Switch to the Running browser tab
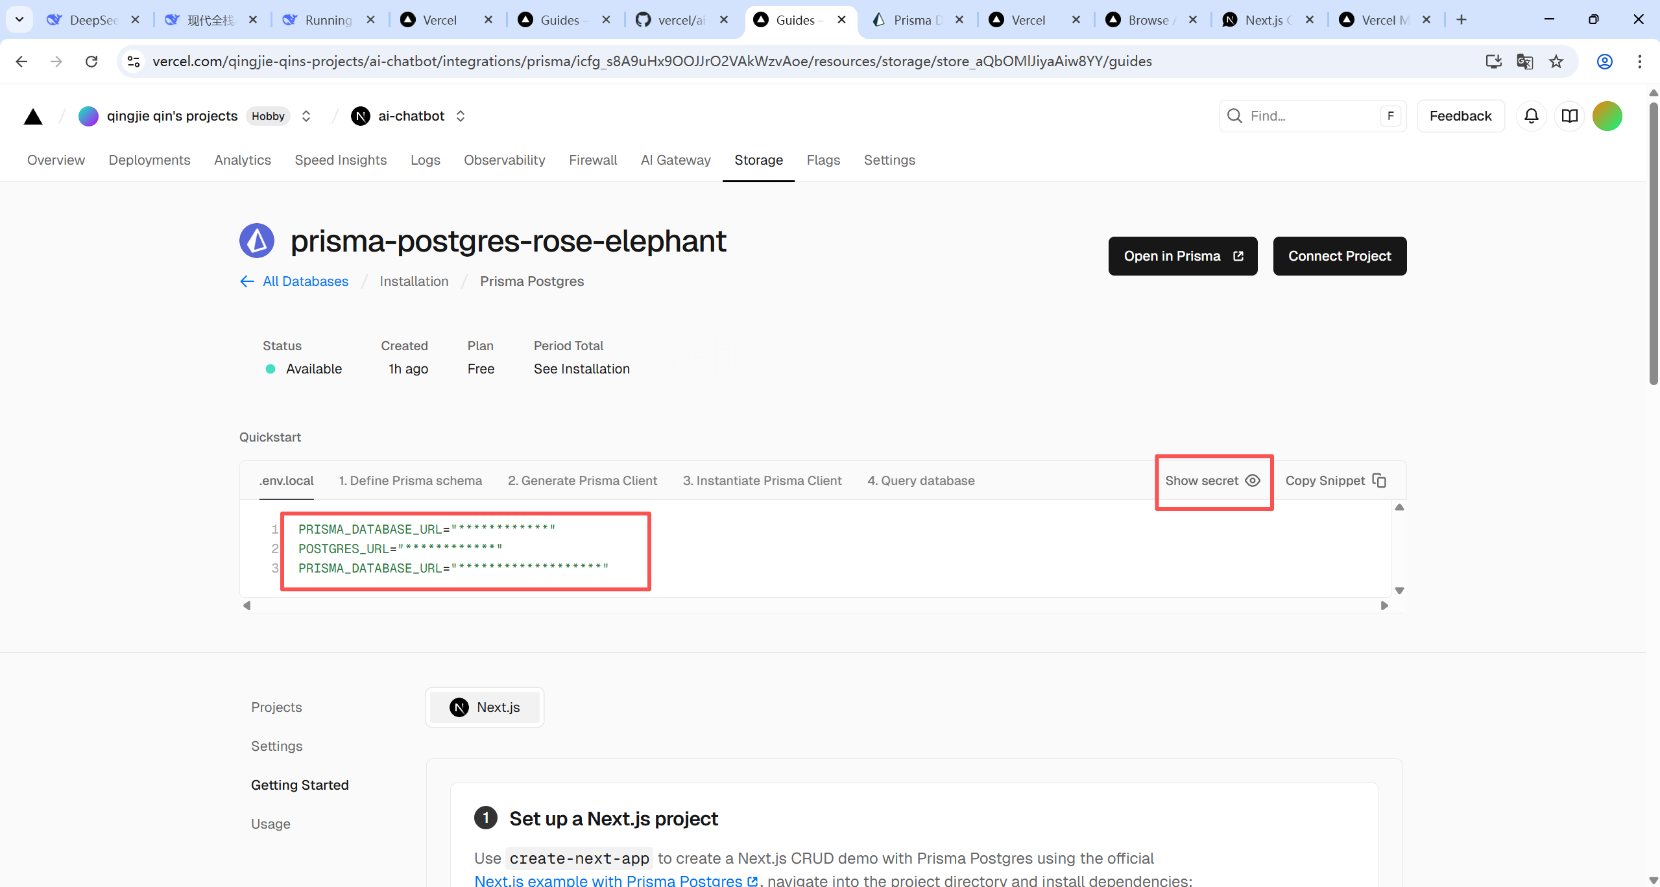1660x887 pixels. [330, 20]
